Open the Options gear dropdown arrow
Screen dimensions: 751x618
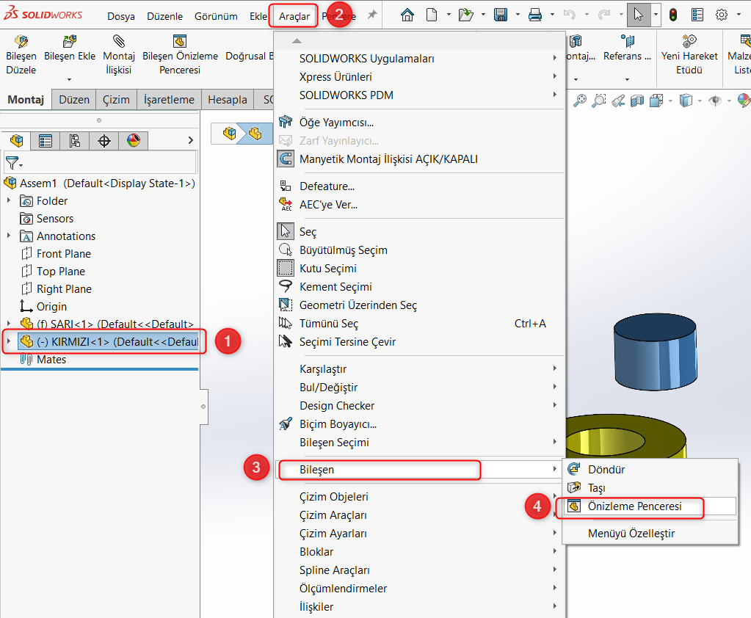738,15
